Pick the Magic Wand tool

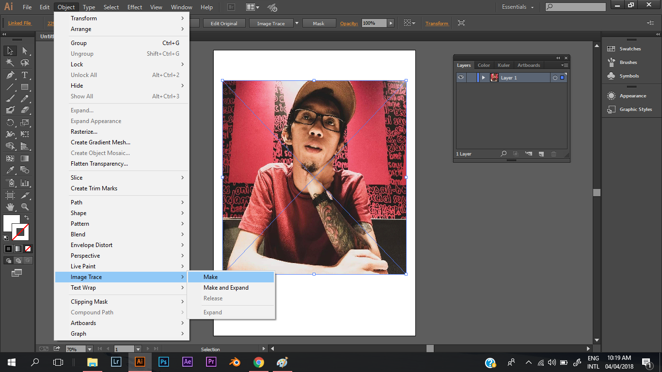click(10, 63)
